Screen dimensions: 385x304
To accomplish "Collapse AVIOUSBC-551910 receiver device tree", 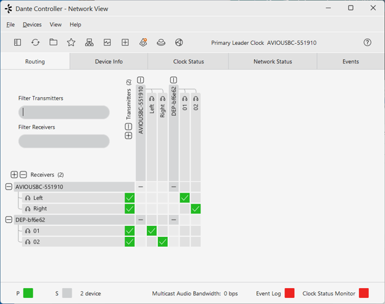I will pyautogui.click(x=9, y=186).
